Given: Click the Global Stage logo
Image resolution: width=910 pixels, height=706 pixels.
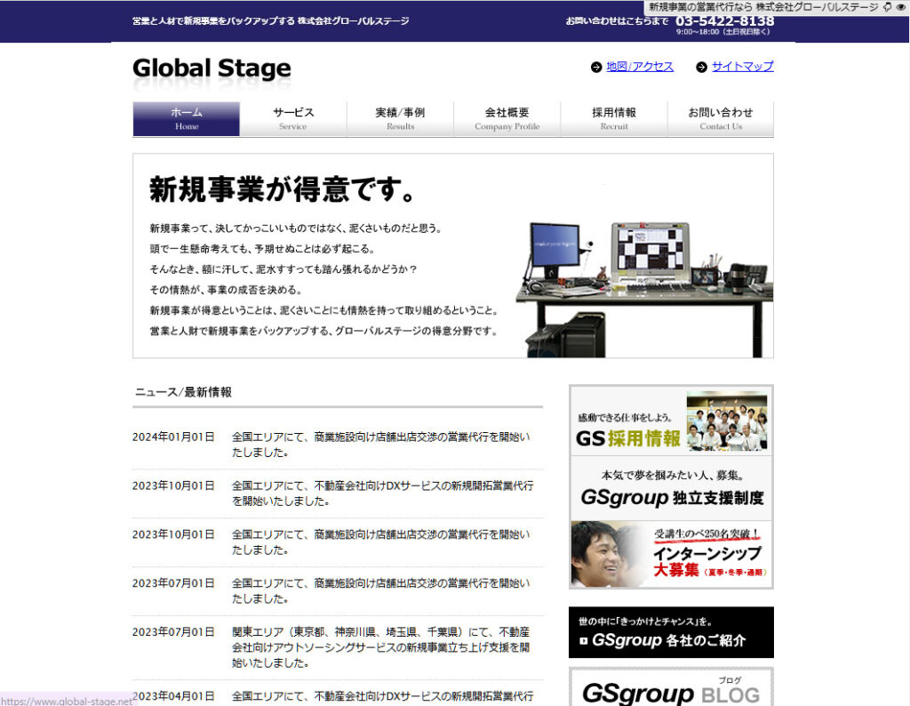Looking at the screenshot, I should (x=212, y=69).
